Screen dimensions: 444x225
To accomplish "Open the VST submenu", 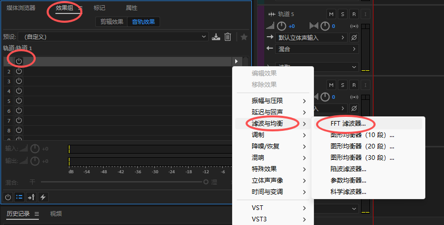I will pos(272,208).
